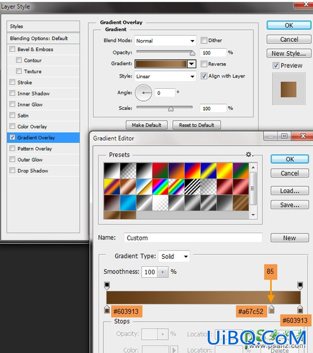Image resolution: width=313 pixels, height=353 pixels.
Task: Select the left opacity stop above gradient
Action: pos(107,286)
